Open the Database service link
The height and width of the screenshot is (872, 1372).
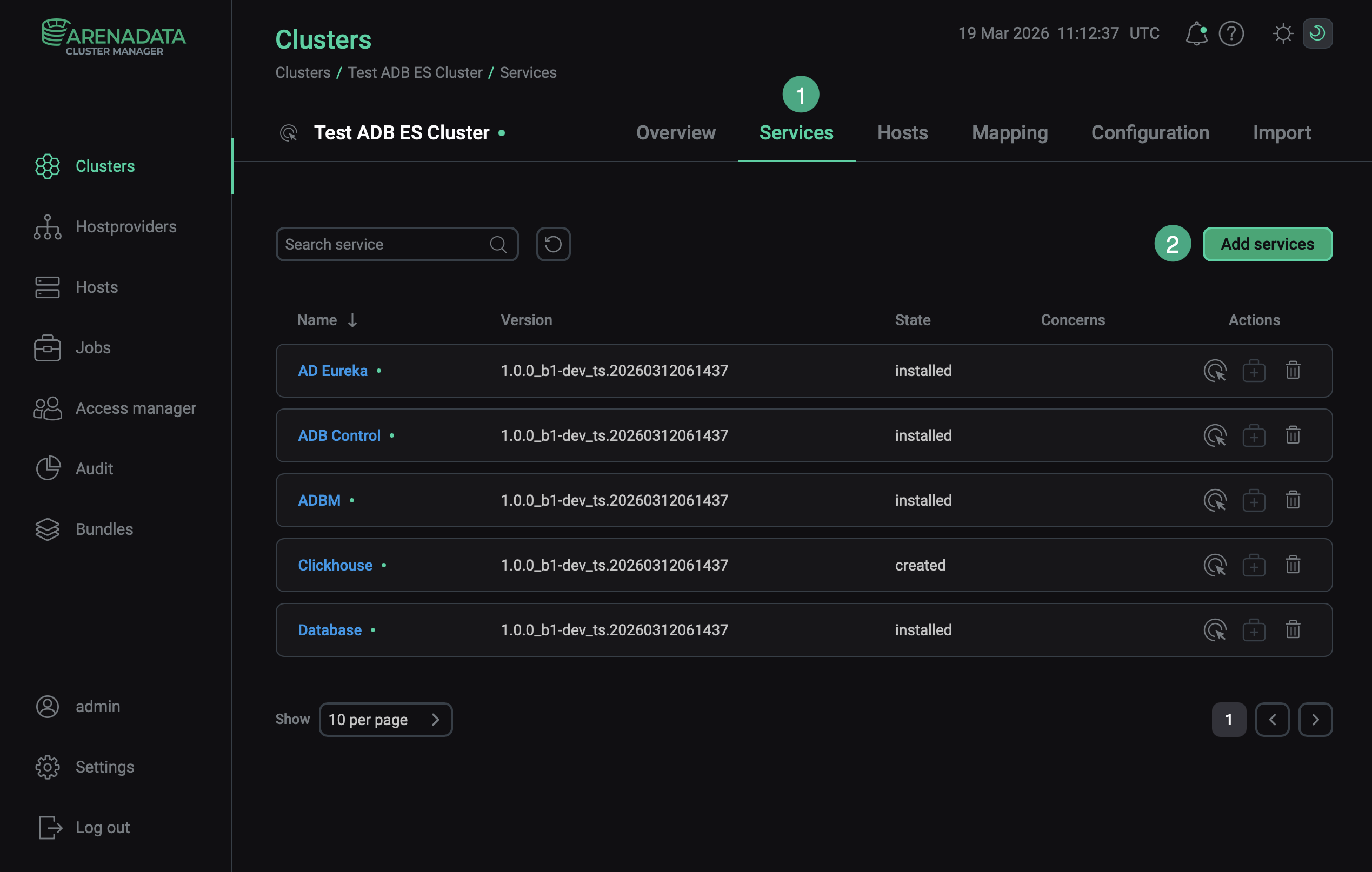click(329, 630)
